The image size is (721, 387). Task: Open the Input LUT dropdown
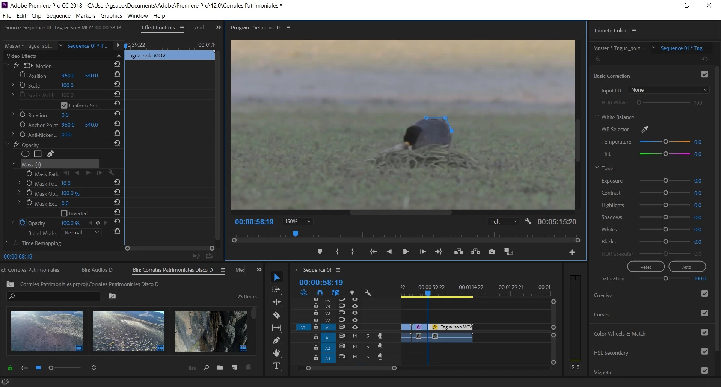coord(669,90)
